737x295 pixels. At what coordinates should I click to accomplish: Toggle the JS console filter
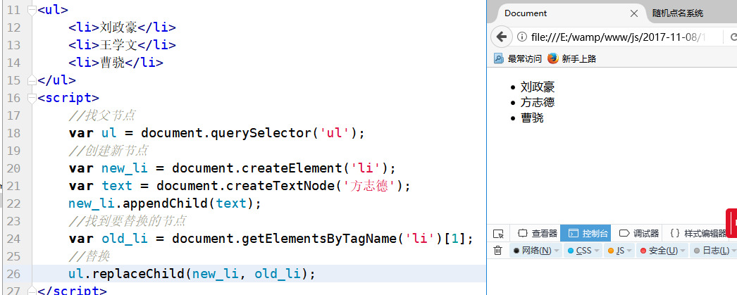click(x=614, y=251)
